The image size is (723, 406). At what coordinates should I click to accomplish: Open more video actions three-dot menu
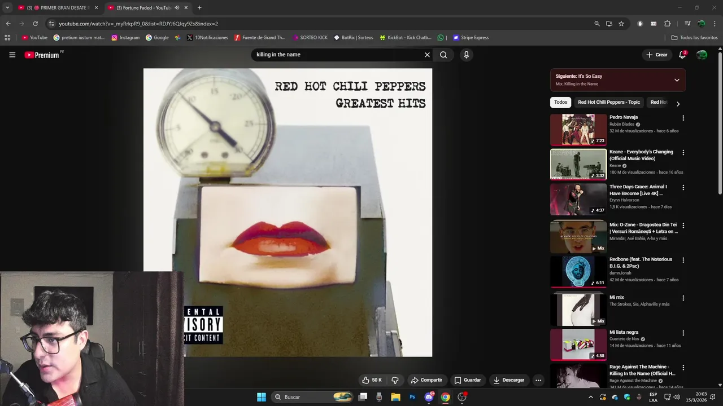pyautogui.click(x=538, y=380)
